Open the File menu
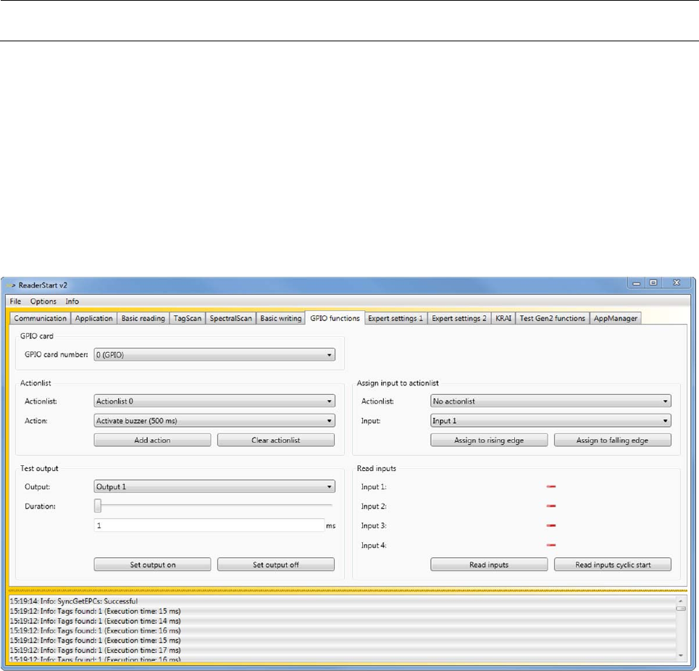The image size is (699, 671). 15,301
